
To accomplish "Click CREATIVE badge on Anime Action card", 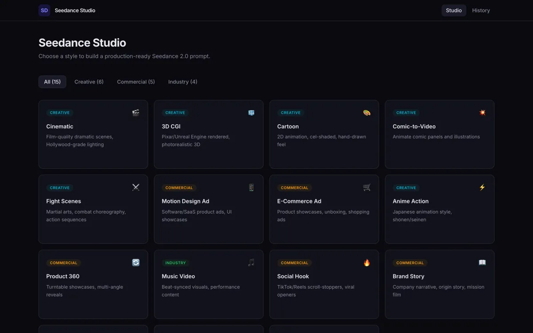I will click(x=406, y=188).
